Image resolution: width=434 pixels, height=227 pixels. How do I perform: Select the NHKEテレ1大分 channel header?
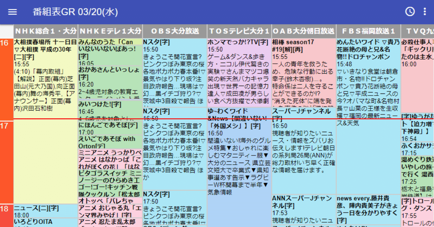coord(110,31)
